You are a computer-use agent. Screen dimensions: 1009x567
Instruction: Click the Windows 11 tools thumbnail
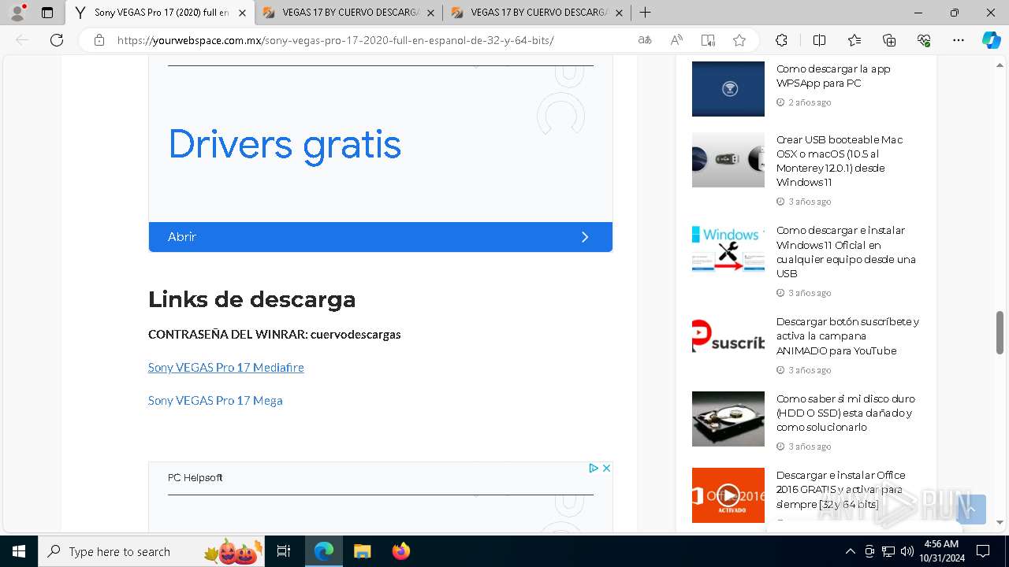(728, 250)
